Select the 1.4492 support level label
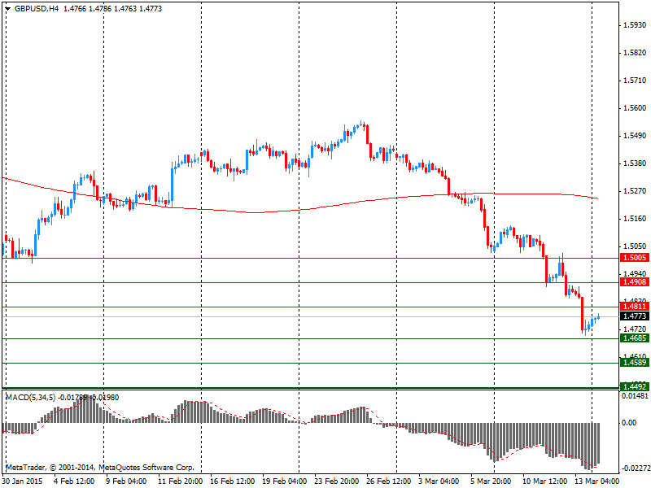Screen dimensions: 651x488 635,387
